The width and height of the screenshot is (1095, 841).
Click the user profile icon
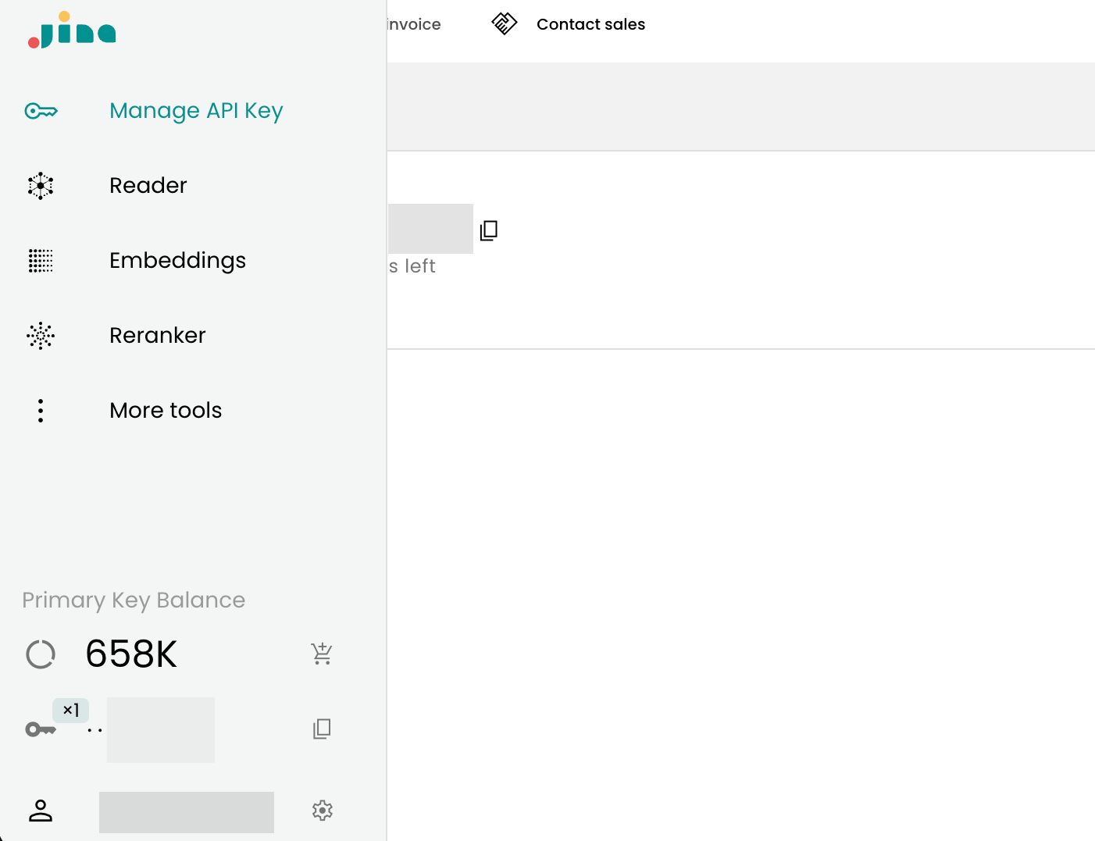point(41,811)
